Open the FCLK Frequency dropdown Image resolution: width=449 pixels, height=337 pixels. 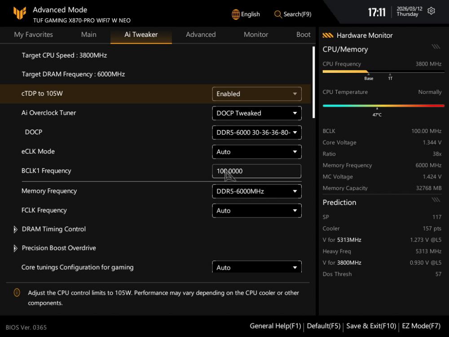pos(256,210)
